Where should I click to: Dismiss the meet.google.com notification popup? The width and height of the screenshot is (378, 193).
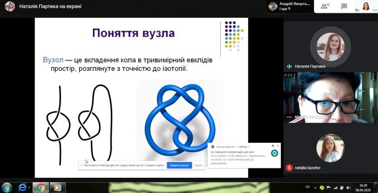[x=278, y=146]
